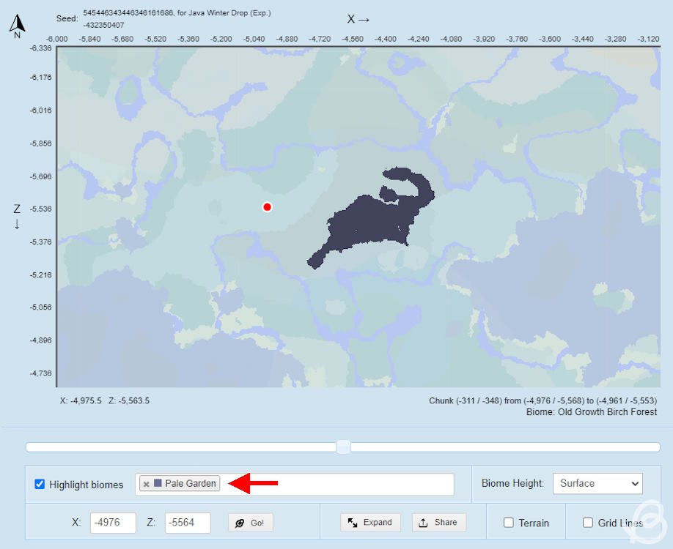Click the left end of the zoom slider track
This screenshot has width=673, height=549.
[x=31, y=447]
